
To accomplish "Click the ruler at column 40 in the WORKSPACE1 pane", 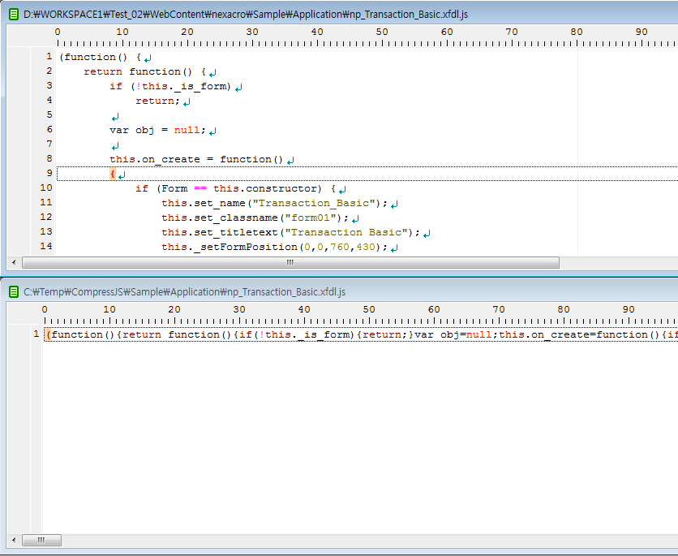I will click(x=317, y=32).
